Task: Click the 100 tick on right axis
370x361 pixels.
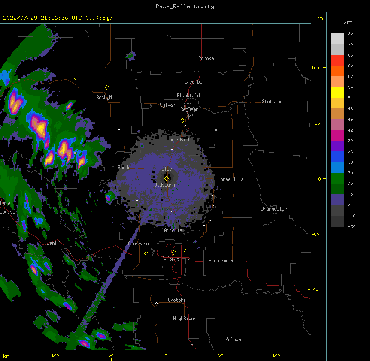Action: [315, 68]
